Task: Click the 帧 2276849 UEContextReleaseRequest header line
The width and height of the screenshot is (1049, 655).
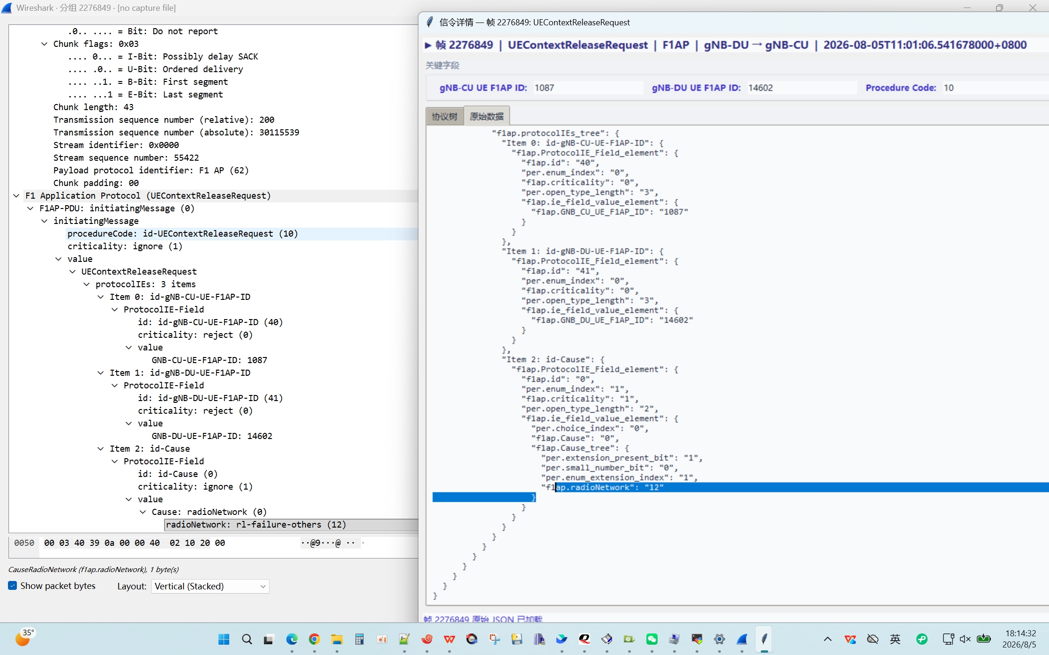Action: (726, 45)
